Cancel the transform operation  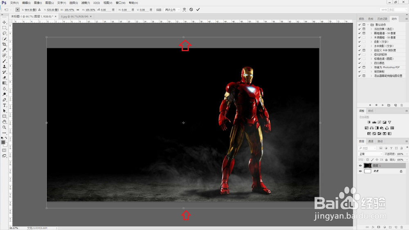point(191,10)
